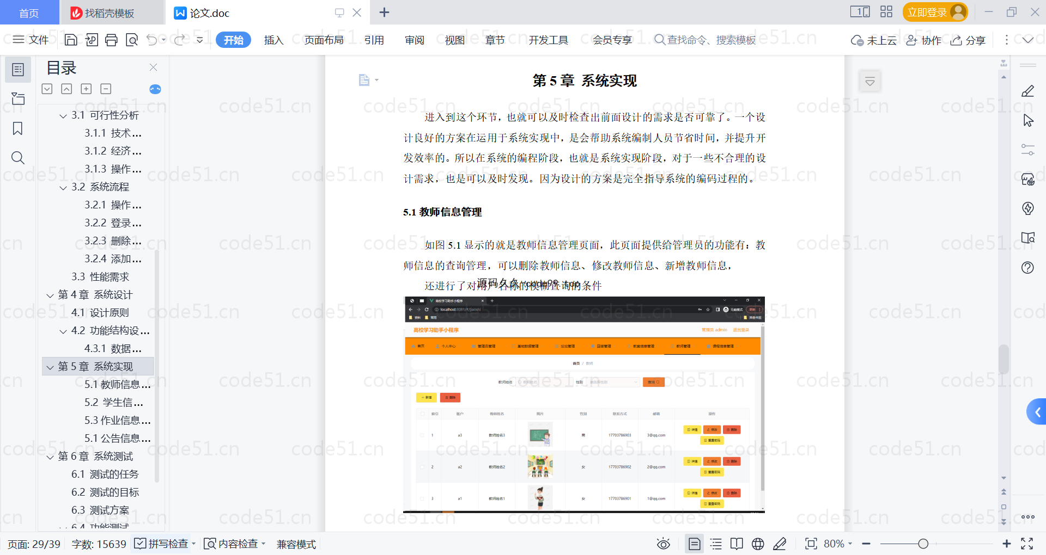Switch to web layout globe icon
The width and height of the screenshot is (1046, 555).
(x=758, y=544)
